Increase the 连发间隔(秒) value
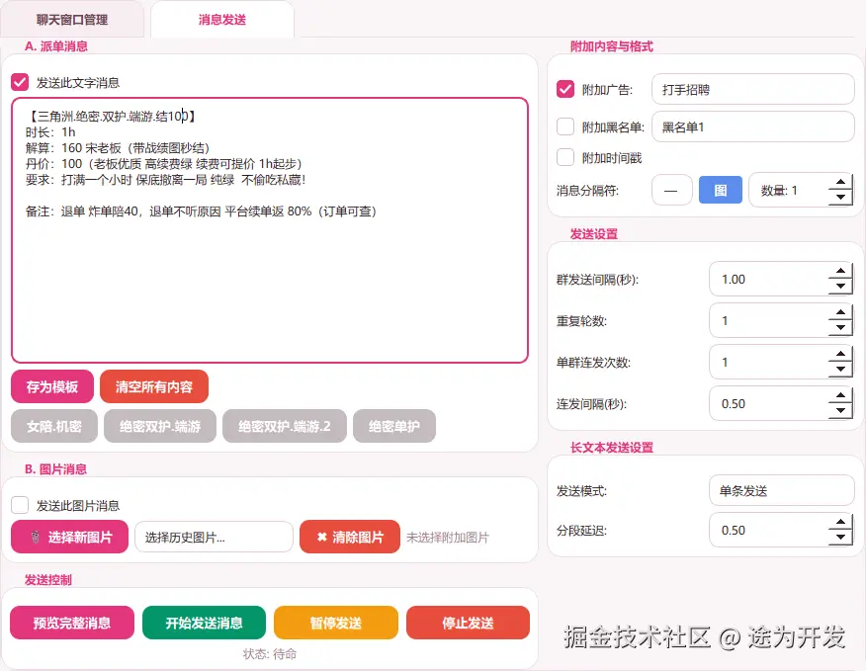The height and width of the screenshot is (671, 866). click(840, 396)
